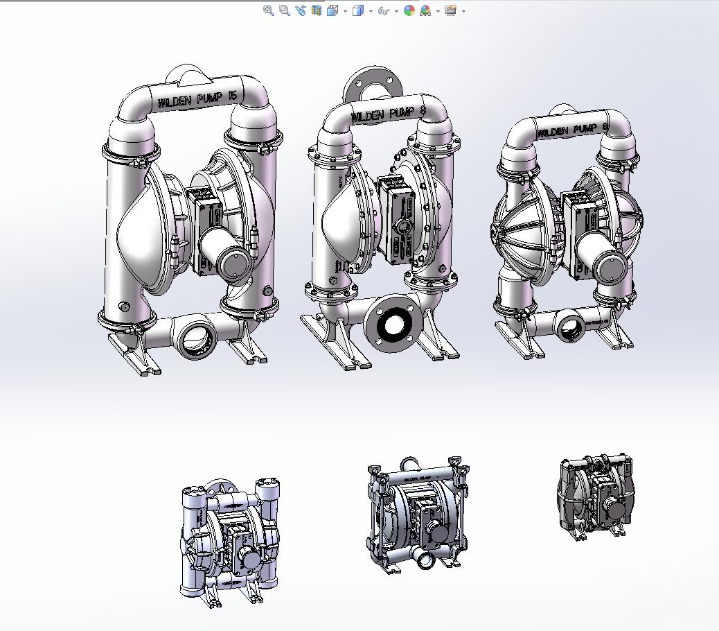
Task: Select the small flanged pump at bottom left
Action: (230, 543)
